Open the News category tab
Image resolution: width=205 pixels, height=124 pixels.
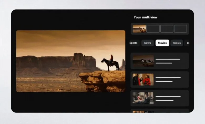[147, 43]
